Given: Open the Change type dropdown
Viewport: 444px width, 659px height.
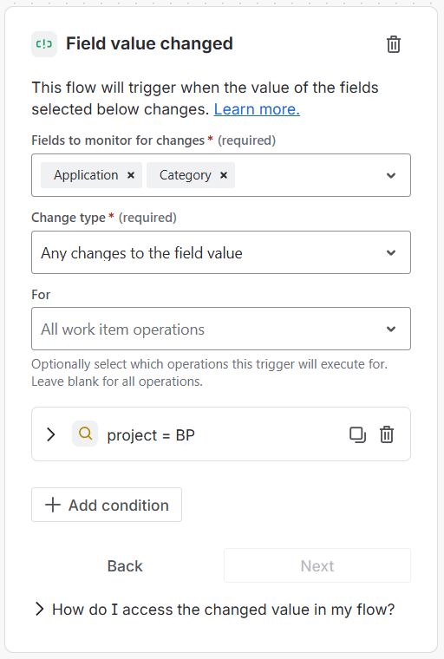Looking at the screenshot, I should 221,252.
